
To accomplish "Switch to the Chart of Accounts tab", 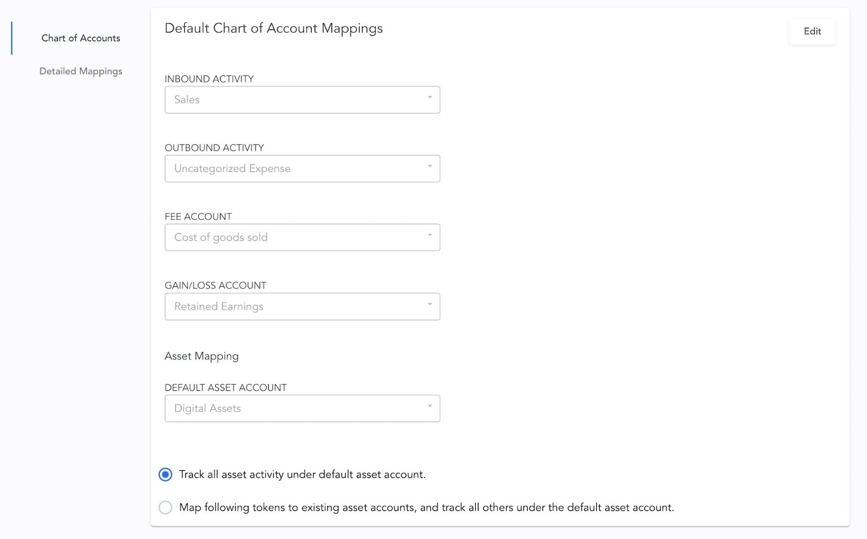I will click(81, 38).
